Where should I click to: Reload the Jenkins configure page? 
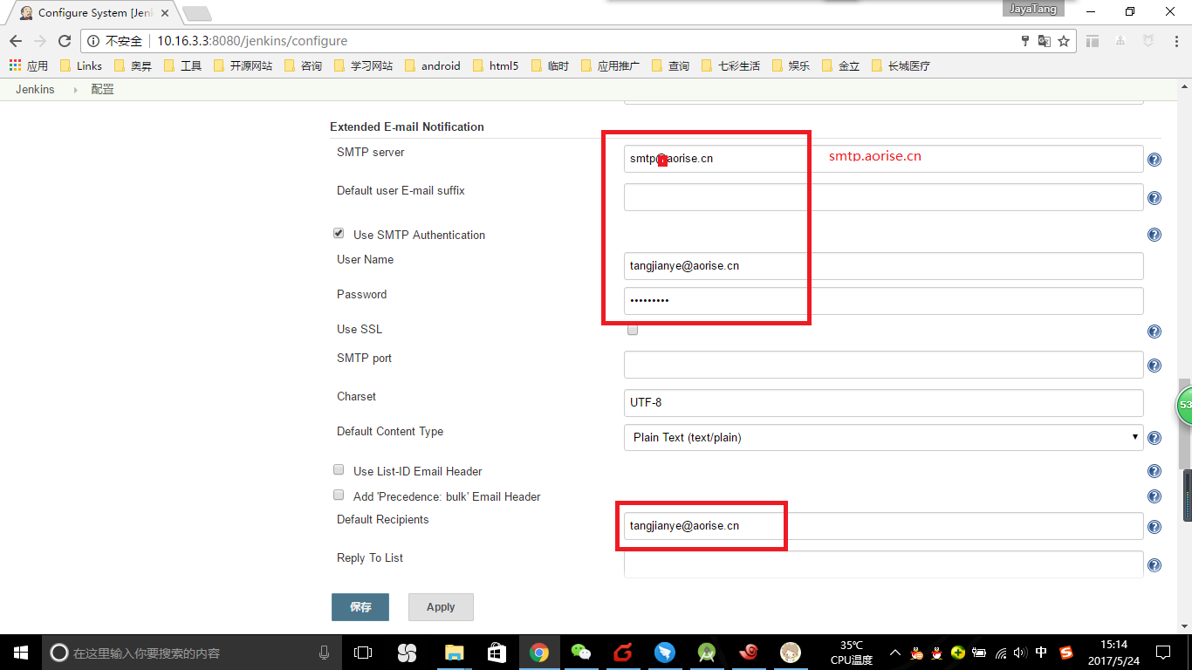pos(64,41)
